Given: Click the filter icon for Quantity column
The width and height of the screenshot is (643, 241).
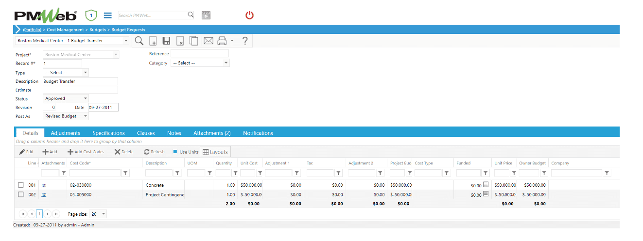Looking at the screenshot, I should (235, 173).
